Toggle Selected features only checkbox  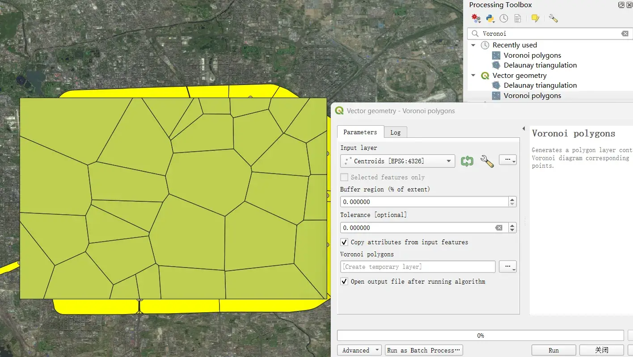tap(344, 177)
